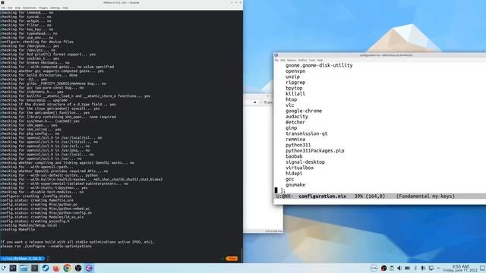Click the python311Packages.pip line in Emacs
486x273 pixels.
[x=315, y=151]
